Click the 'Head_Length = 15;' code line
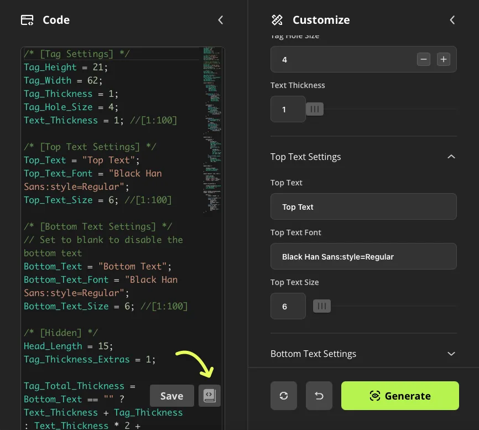The height and width of the screenshot is (430, 479). click(x=69, y=346)
